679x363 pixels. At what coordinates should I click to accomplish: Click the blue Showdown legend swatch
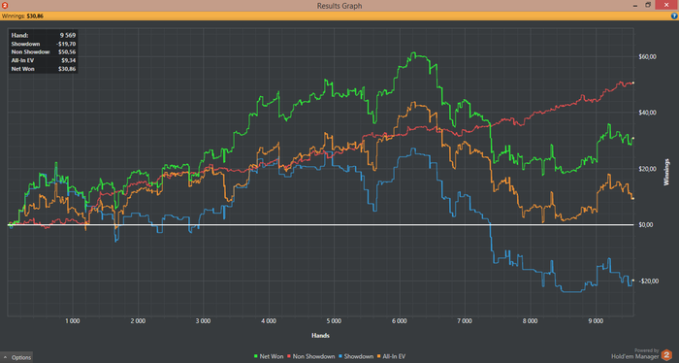pyautogui.click(x=340, y=356)
